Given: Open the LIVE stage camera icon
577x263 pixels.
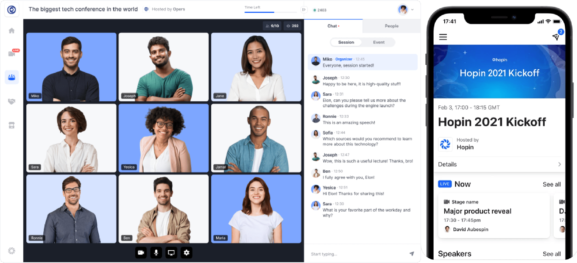Looking at the screenshot, I should point(12,53).
